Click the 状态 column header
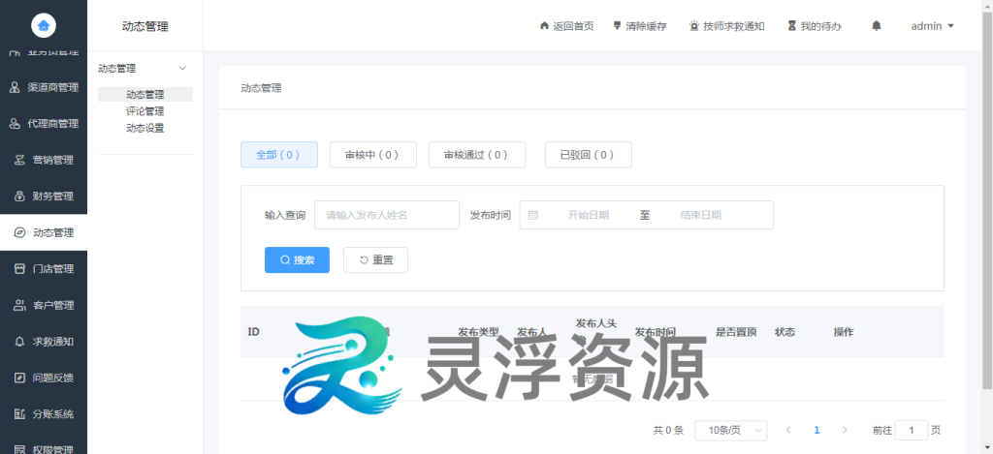The image size is (993, 454). click(x=785, y=332)
